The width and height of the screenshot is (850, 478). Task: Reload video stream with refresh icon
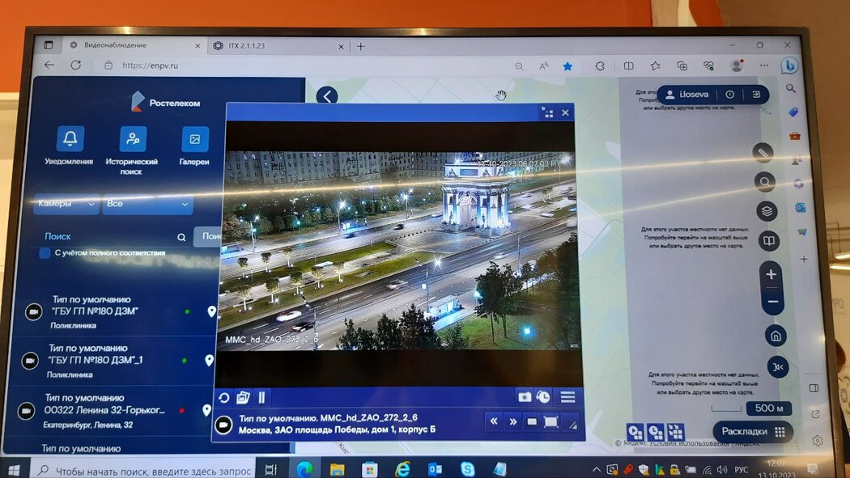coord(224,399)
